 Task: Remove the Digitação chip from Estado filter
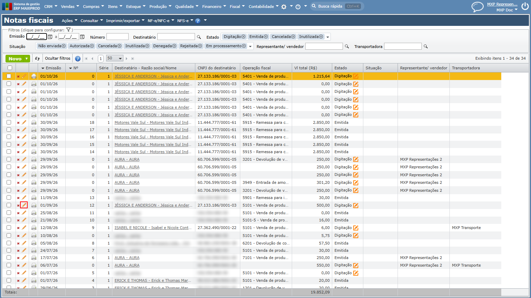pyautogui.click(x=243, y=37)
